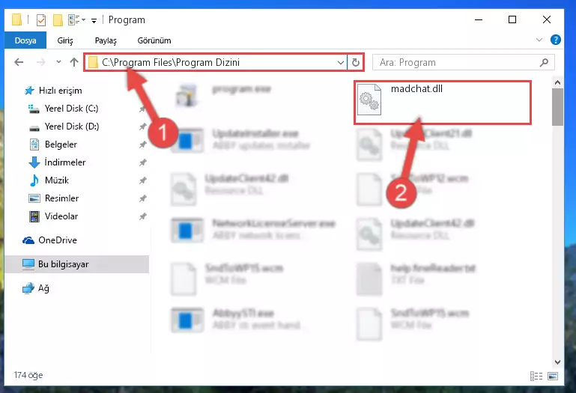Viewport: 576px width, 393px height.
Task: Open the Customize Quick Access Toolbar dropdown
Action: click(x=94, y=20)
